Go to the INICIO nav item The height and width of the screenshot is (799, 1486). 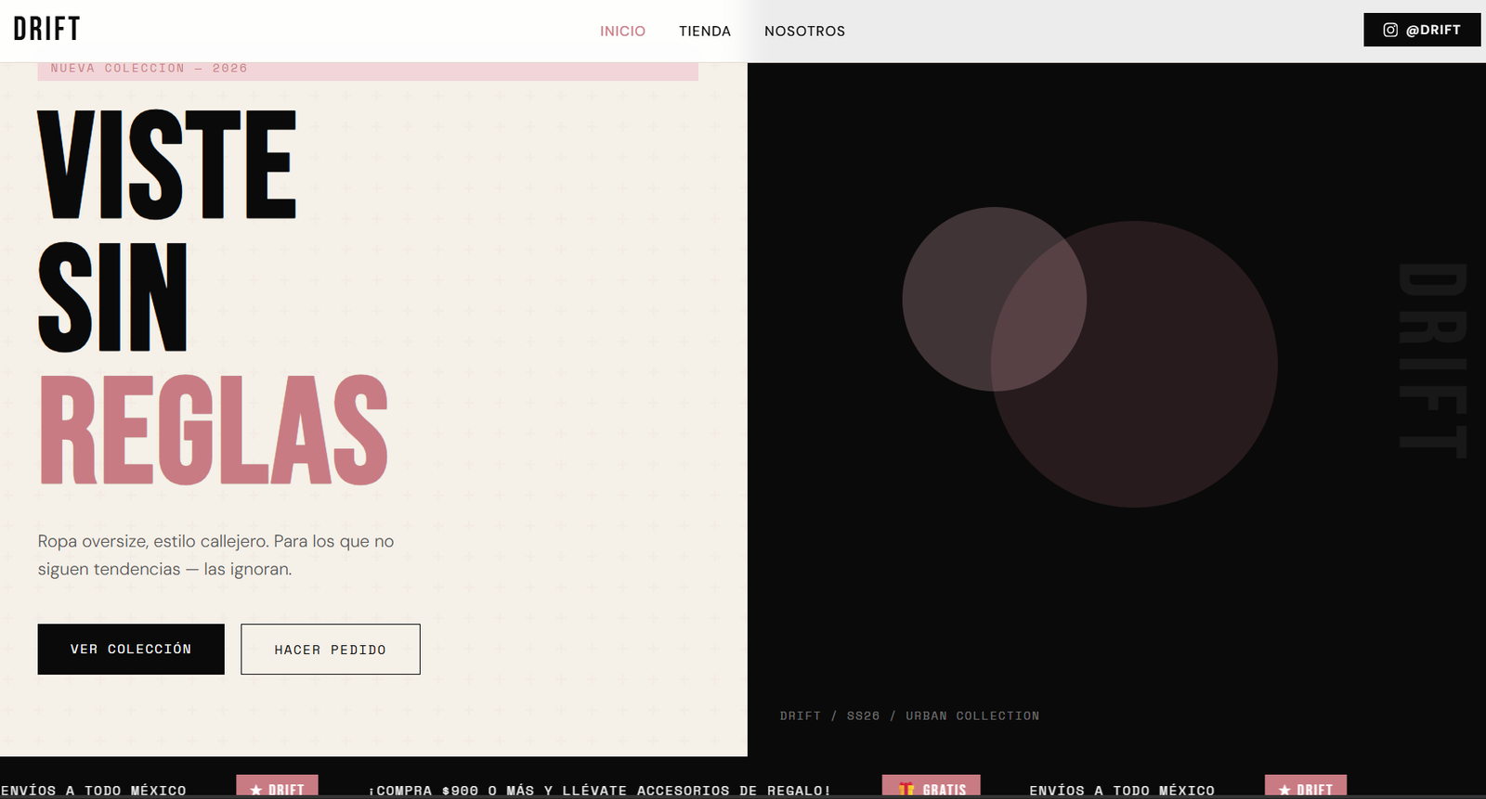pyautogui.click(x=622, y=32)
